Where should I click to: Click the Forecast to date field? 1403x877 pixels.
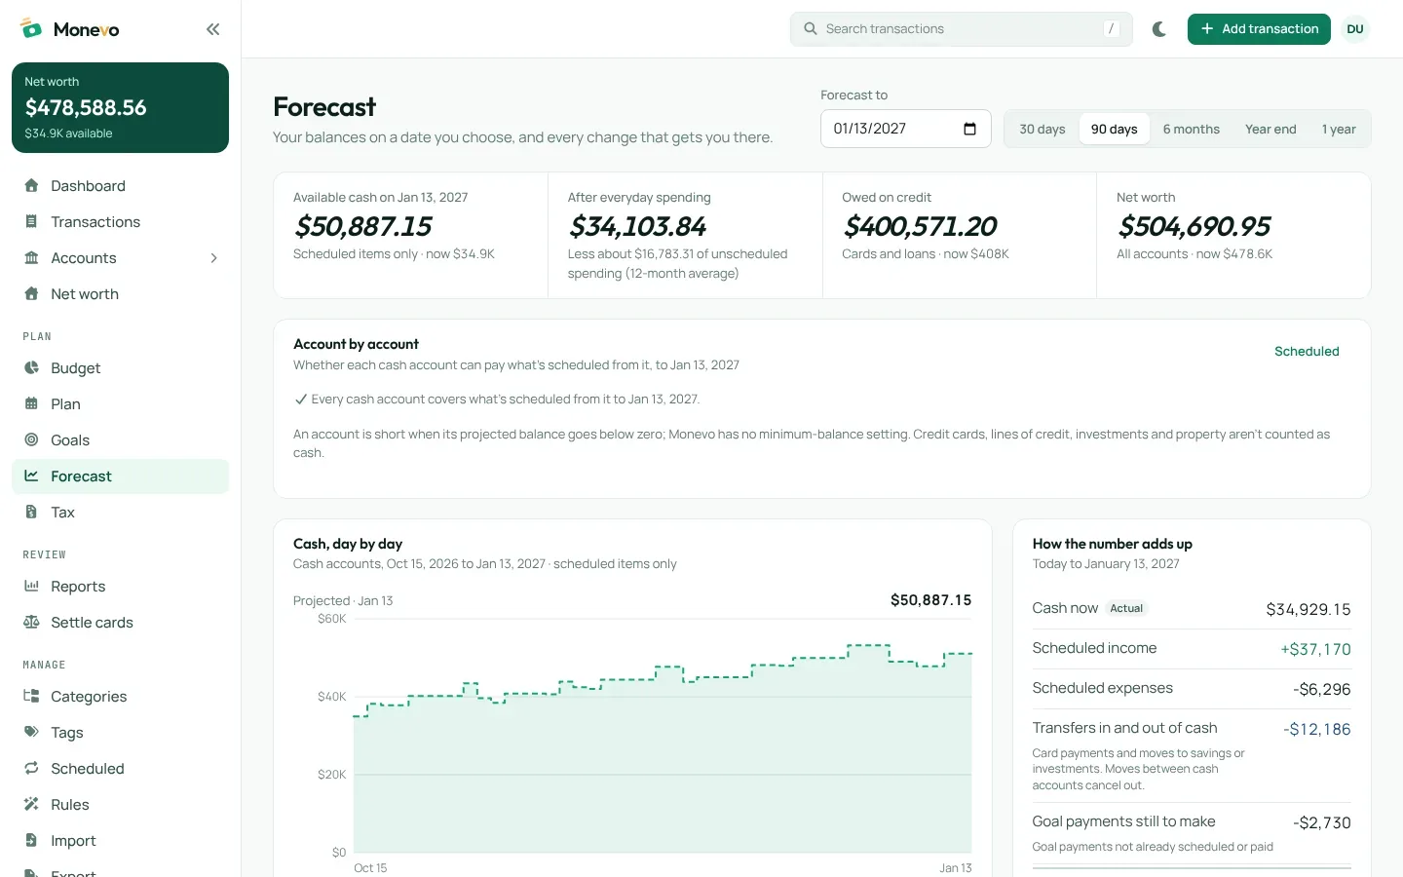905,129
